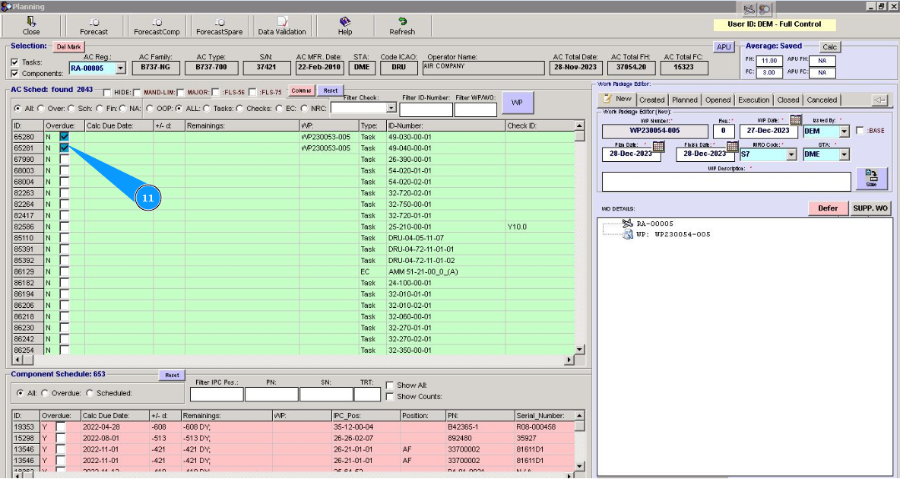Open the Help book icon

[345, 22]
